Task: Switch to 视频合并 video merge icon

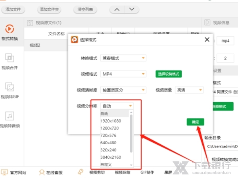Action: click(10, 58)
